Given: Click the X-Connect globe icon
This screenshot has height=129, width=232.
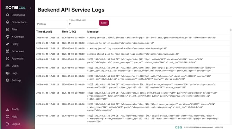Looking at the screenshot, I should (x=8, y=37).
